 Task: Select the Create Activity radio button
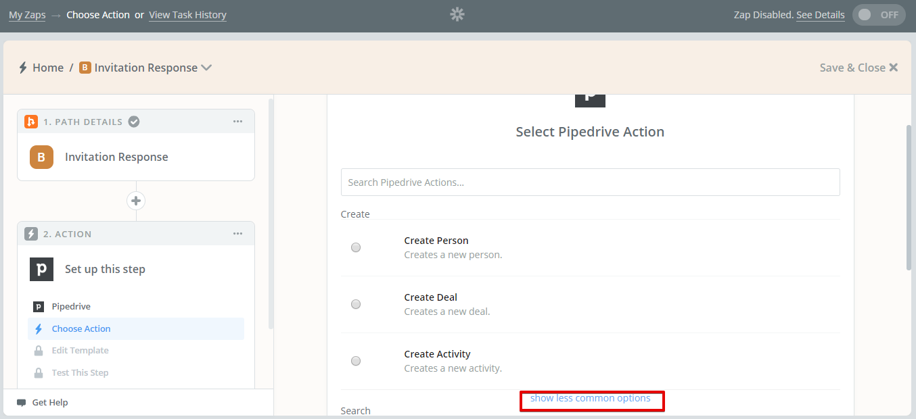point(356,361)
